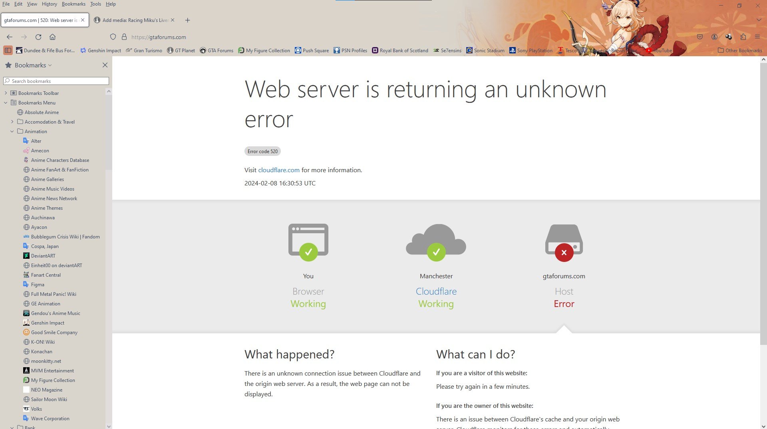
Task: Reload the current page
Action: [x=38, y=37]
